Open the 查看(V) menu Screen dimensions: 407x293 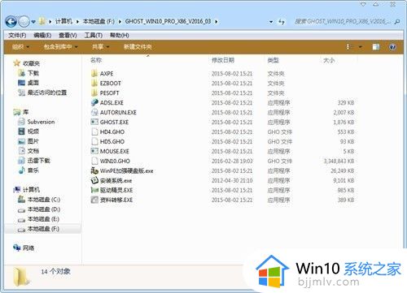[68, 36]
